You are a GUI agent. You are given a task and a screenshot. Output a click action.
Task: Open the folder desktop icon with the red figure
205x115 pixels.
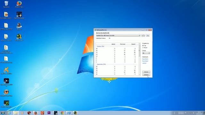[6, 49]
